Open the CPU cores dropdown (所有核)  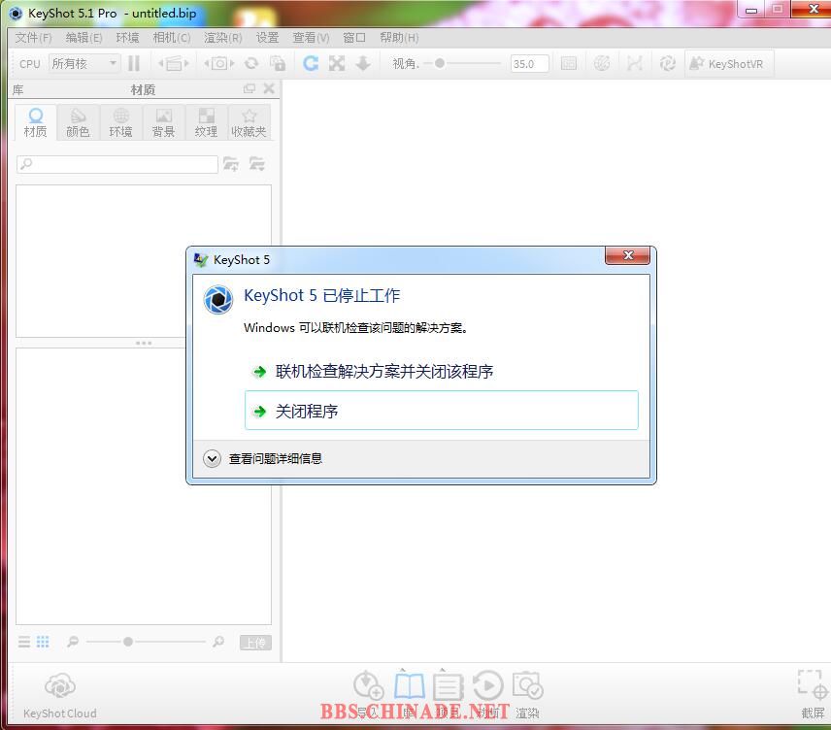tap(84, 63)
